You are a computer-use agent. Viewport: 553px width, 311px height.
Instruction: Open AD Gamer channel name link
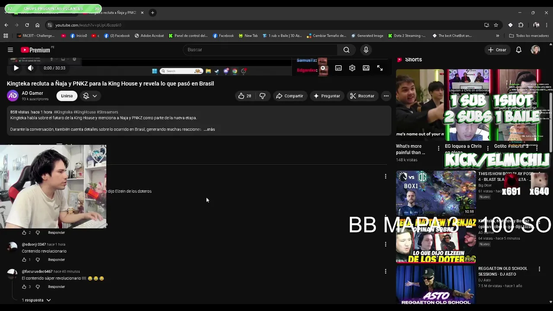click(x=32, y=93)
